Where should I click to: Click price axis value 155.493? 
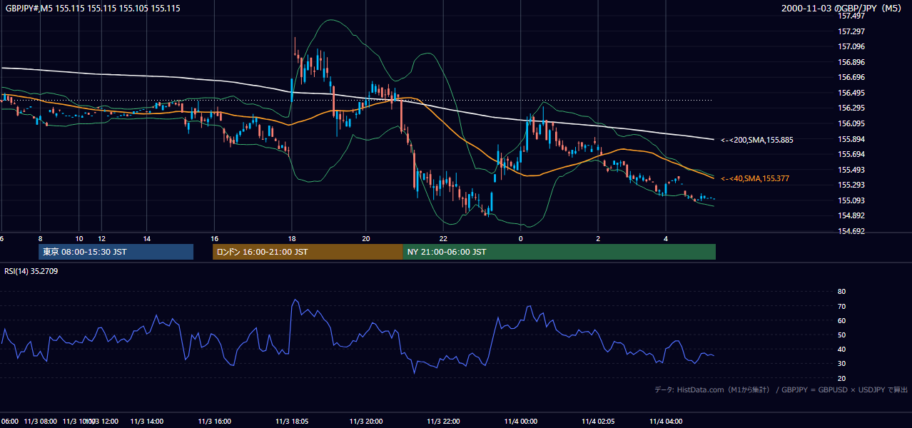tap(852, 170)
